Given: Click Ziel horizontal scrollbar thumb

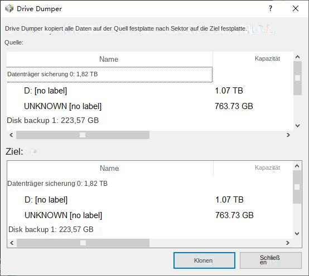Looking at the screenshot, I should point(83,243).
